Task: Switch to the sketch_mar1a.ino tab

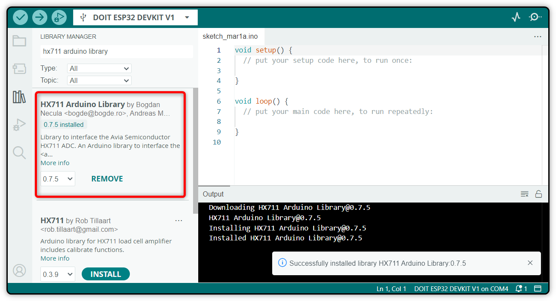Action: point(230,37)
